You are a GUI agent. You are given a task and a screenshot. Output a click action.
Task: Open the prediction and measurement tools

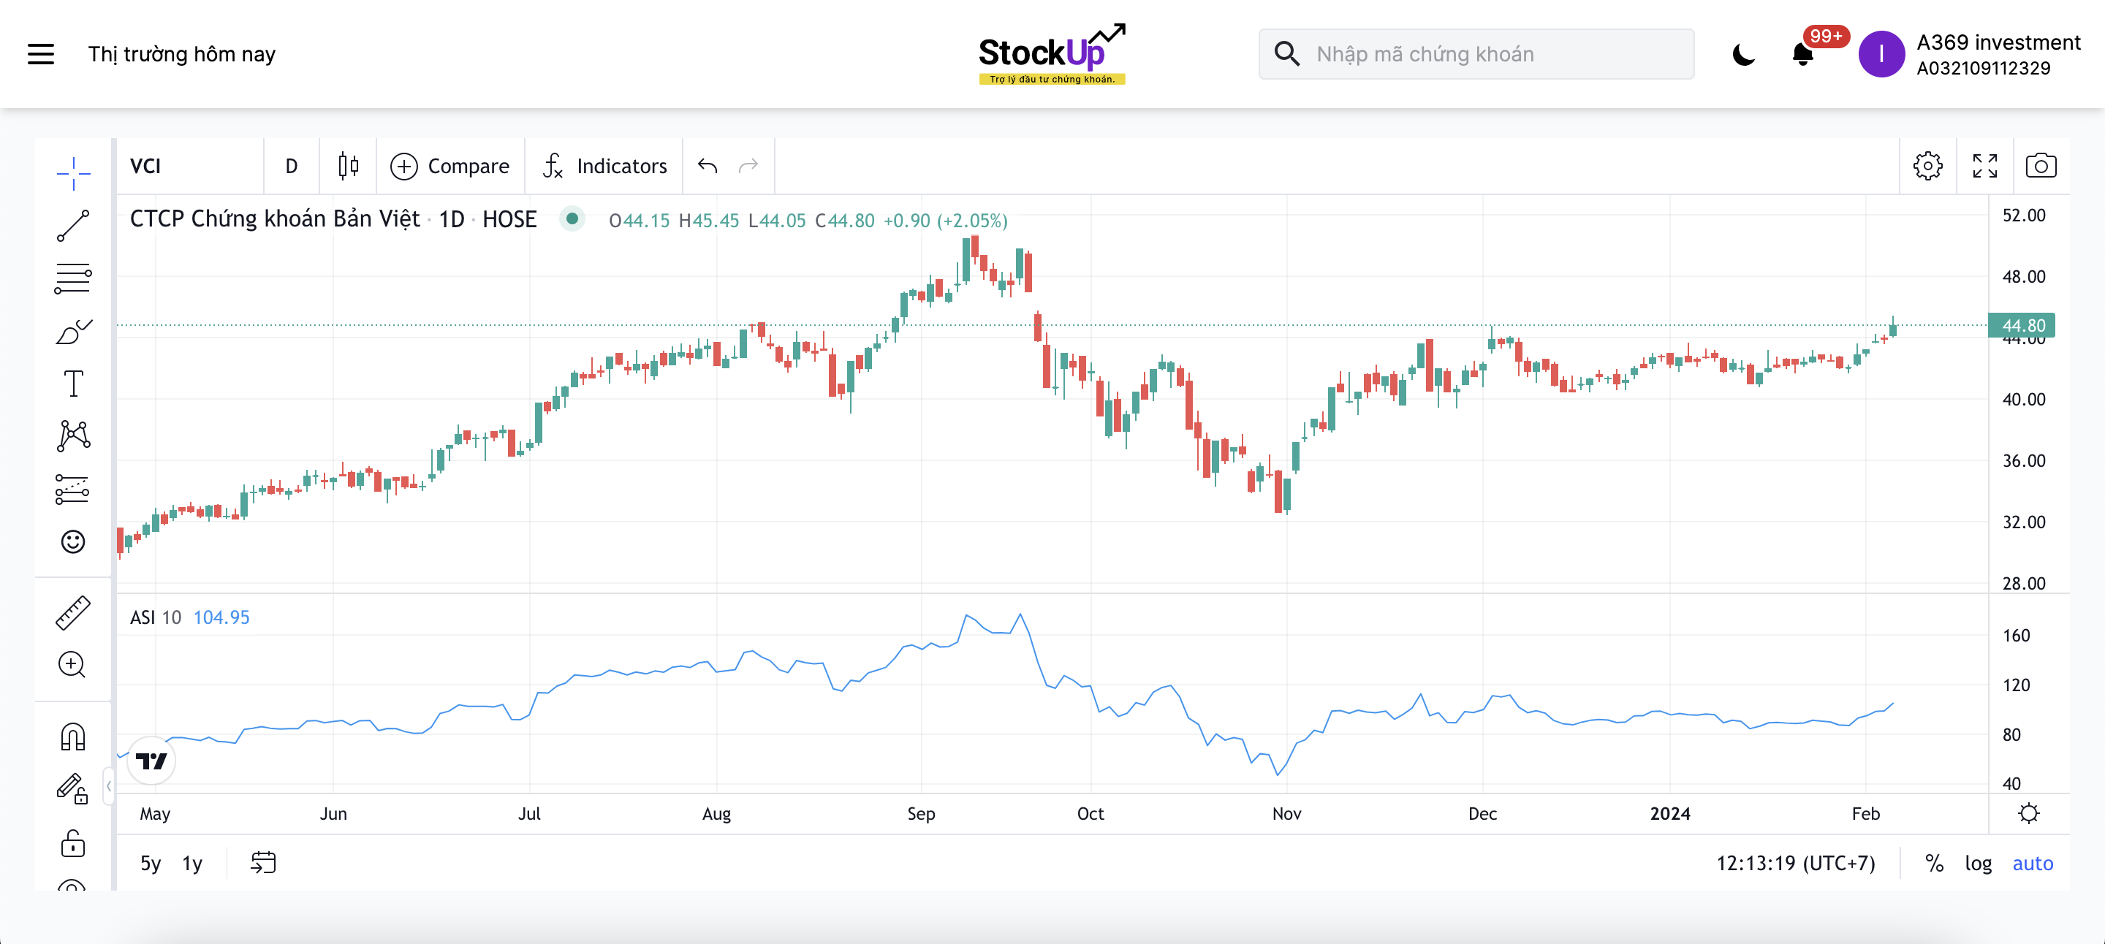click(x=73, y=489)
